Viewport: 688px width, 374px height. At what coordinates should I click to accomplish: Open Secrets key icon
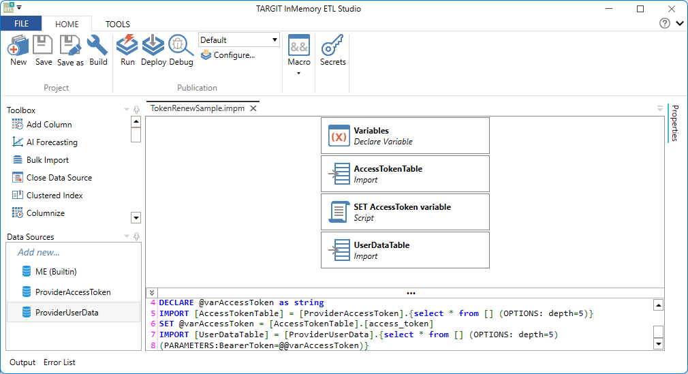pyautogui.click(x=332, y=45)
